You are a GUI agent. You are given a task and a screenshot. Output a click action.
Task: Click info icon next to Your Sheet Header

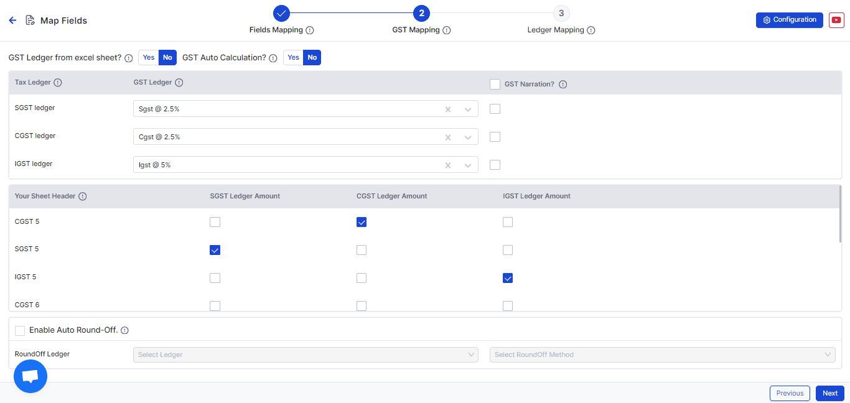83,197
